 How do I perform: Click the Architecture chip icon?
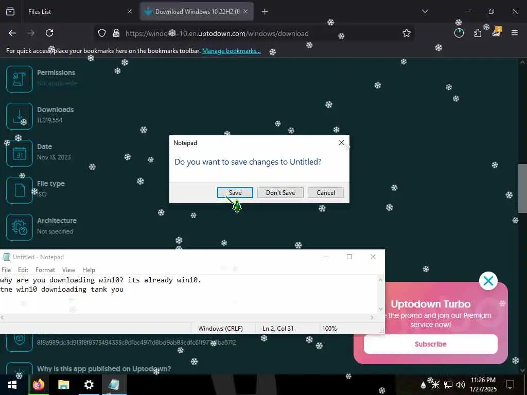click(x=20, y=227)
